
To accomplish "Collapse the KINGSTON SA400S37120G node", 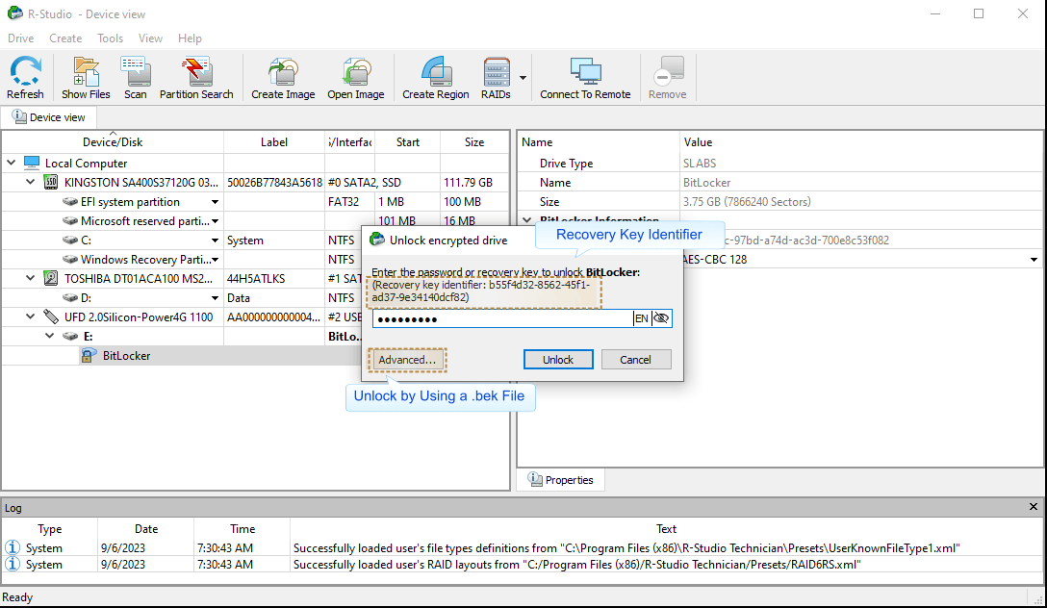I will 31,182.
